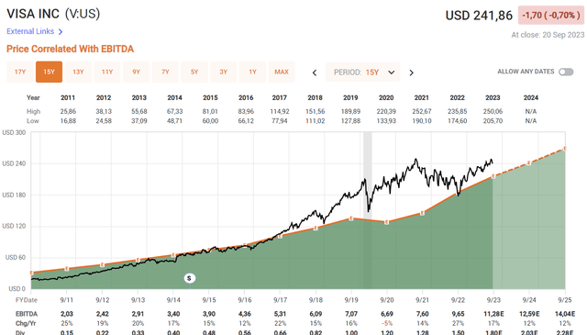Select the 17Y period tab
This screenshot has width=587, height=335.
20,72
